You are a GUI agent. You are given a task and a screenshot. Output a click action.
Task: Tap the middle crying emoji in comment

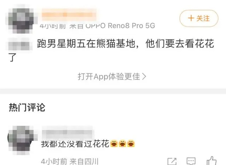123,143
